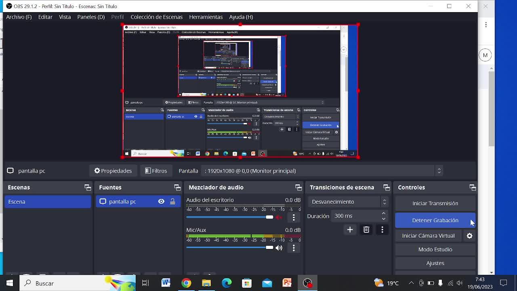Open the Archivo (F) menu
Screen dimensions: 517x291
19,17
